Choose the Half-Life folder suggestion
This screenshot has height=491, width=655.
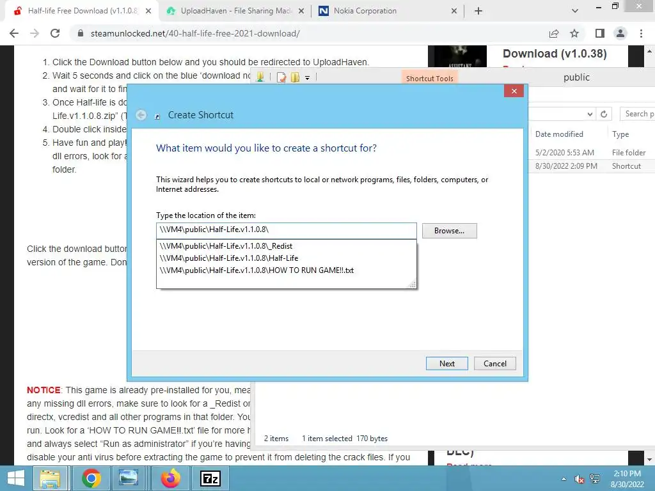pyautogui.click(x=287, y=258)
